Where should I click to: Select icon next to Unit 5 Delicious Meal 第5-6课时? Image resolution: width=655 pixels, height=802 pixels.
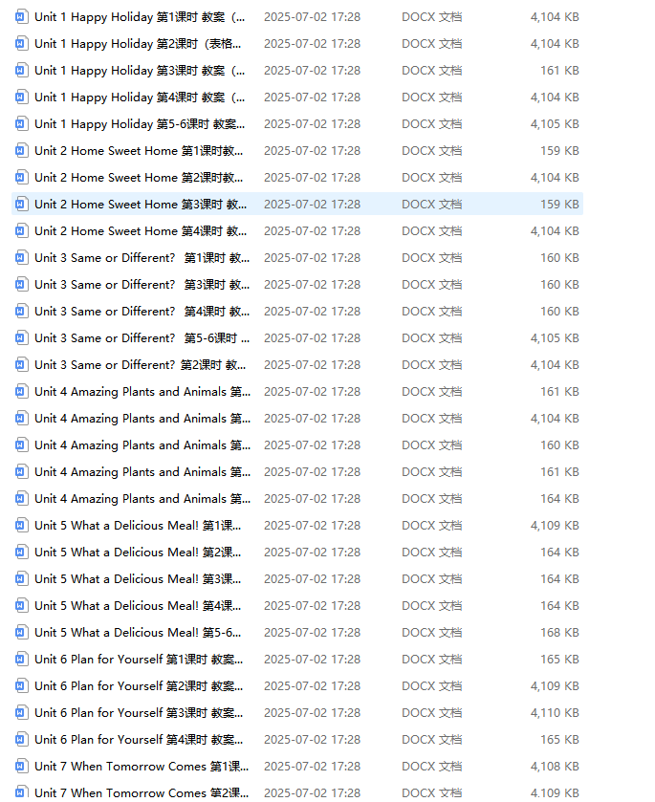pos(21,633)
